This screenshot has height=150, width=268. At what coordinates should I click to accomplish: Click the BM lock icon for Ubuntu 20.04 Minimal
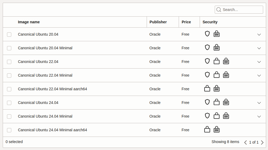(217, 47)
